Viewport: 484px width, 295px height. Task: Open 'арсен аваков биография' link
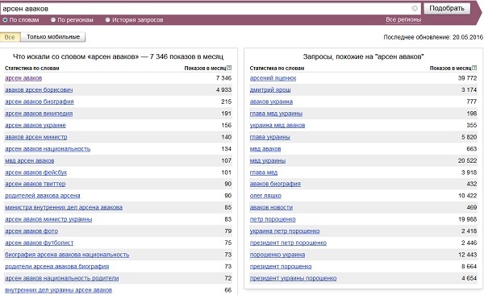pyautogui.click(x=40, y=102)
